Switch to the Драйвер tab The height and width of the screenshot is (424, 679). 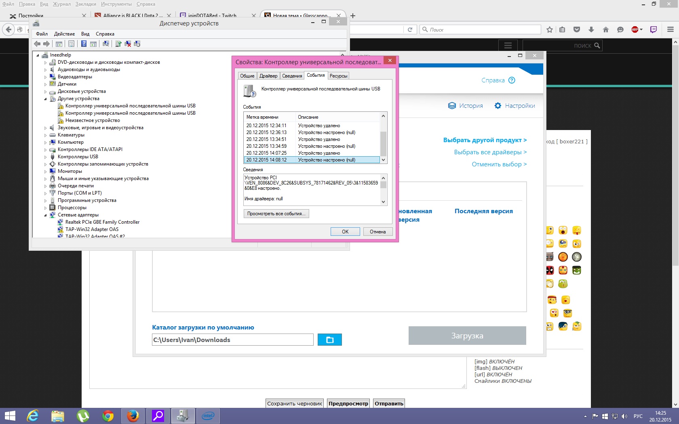point(268,76)
